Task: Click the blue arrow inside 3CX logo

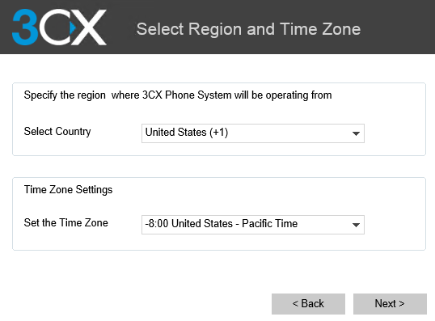Action: click(x=73, y=27)
